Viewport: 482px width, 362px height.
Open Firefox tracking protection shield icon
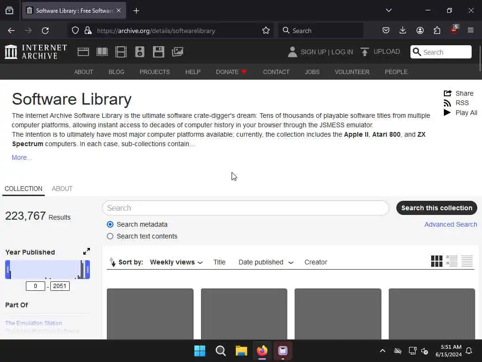pos(75,31)
